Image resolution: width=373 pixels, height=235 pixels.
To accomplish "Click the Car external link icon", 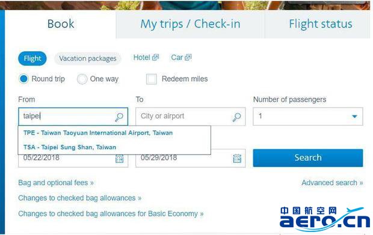I will point(188,57).
